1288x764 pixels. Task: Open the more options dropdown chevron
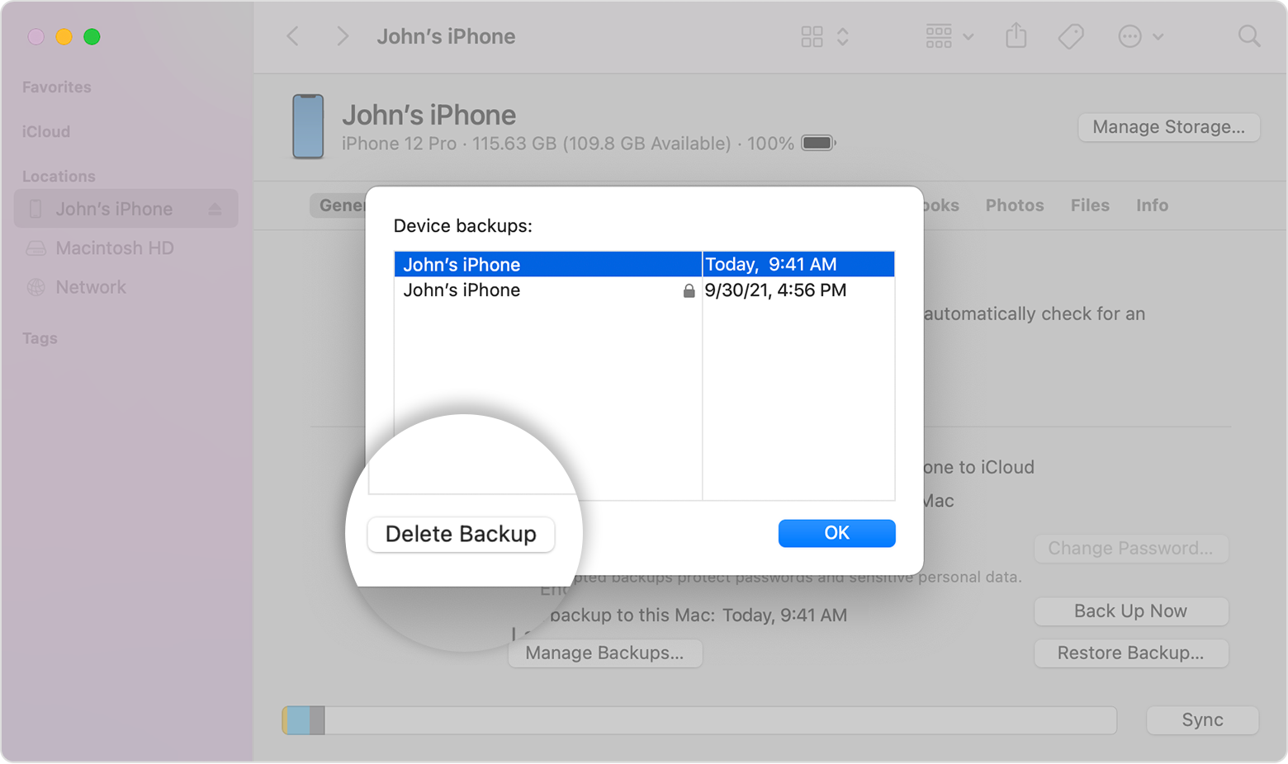(x=1159, y=36)
